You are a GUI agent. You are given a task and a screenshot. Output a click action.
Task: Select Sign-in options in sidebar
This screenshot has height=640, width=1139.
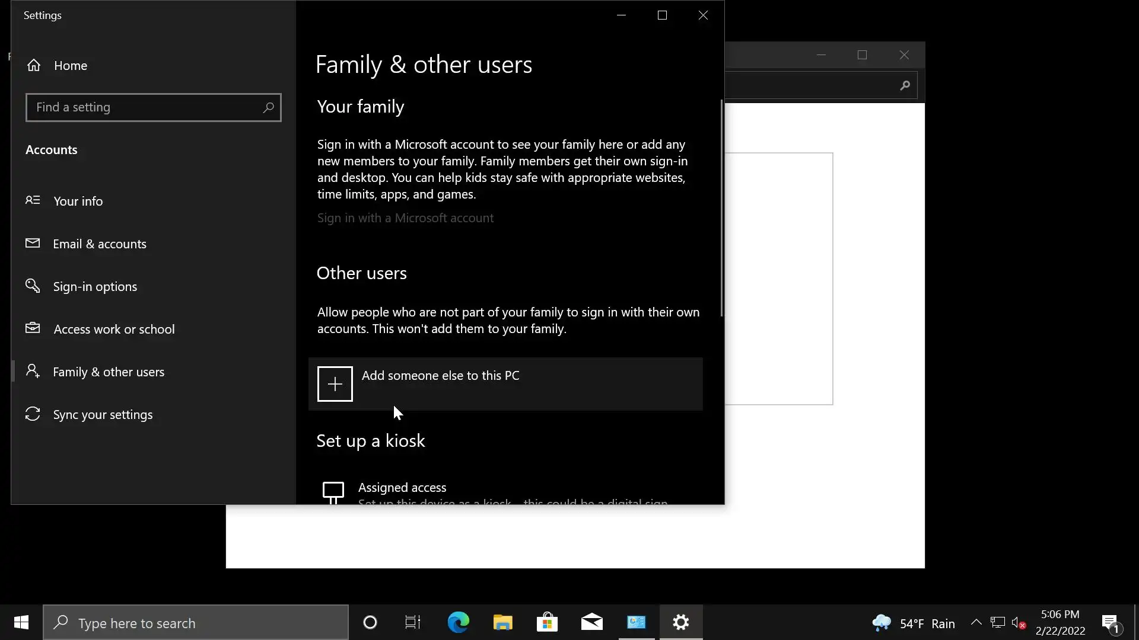click(x=95, y=286)
